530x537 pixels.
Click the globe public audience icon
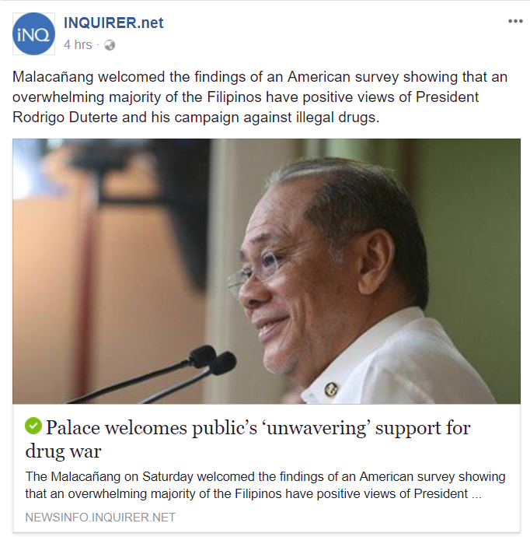click(110, 45)
